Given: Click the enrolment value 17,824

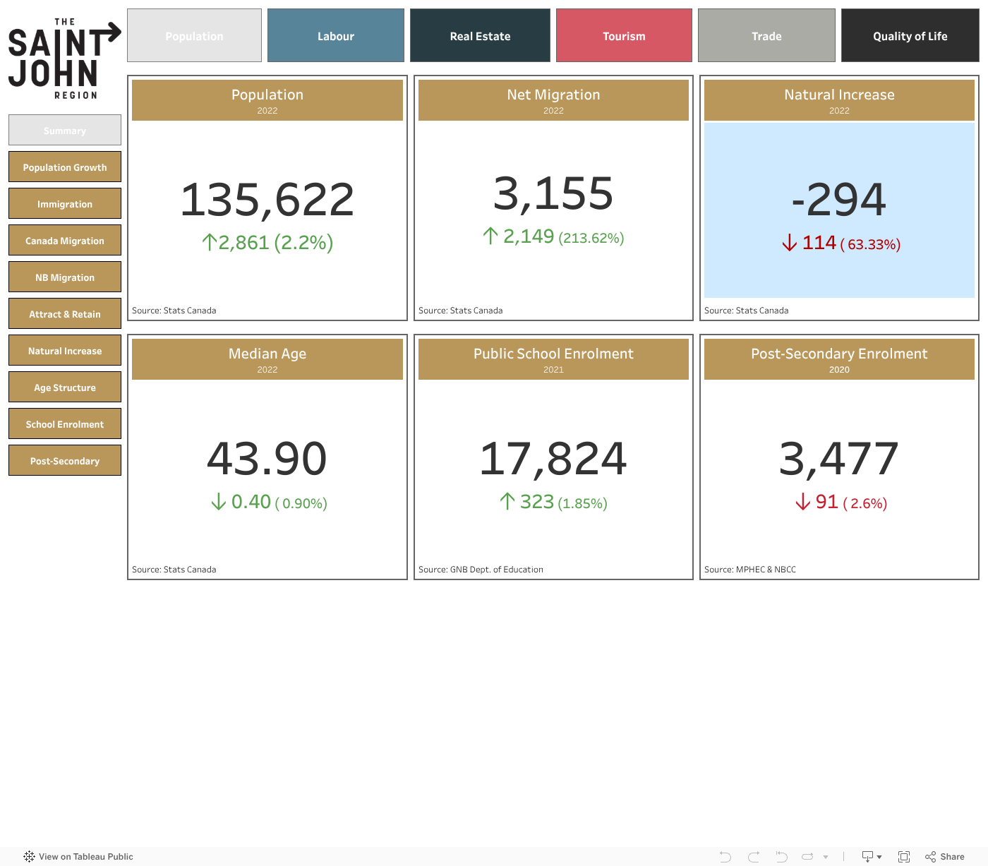Looking at the screenshot, I should coord(553,458).
